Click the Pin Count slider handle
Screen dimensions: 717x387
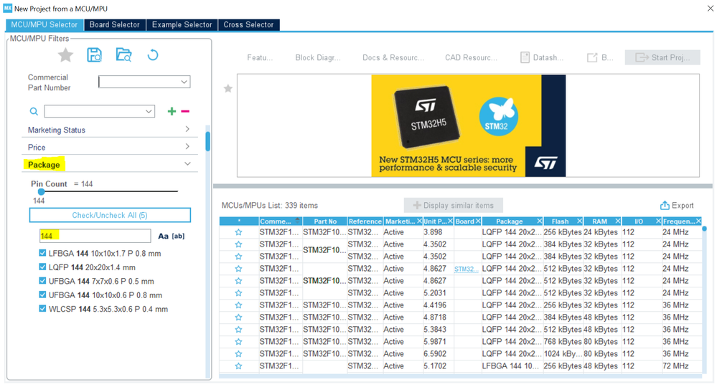[41, 191]
